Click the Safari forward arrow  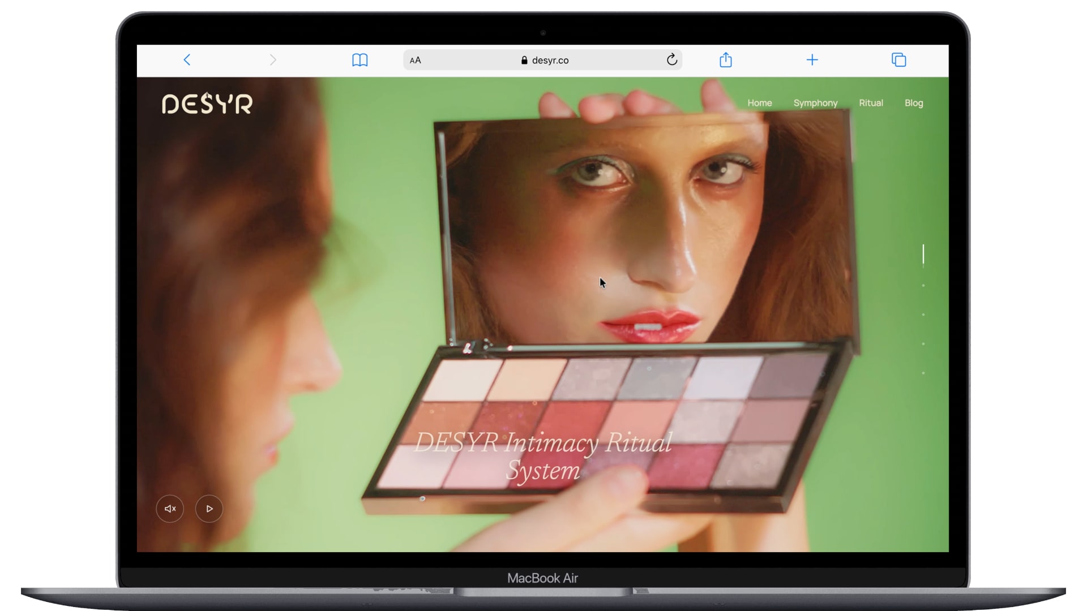(273, 60)
